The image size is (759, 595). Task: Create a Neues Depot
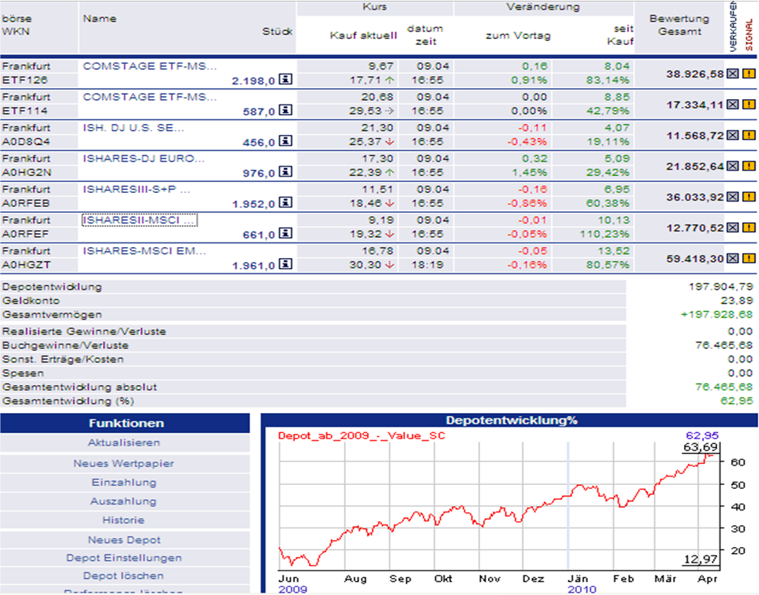click(124, 540)
